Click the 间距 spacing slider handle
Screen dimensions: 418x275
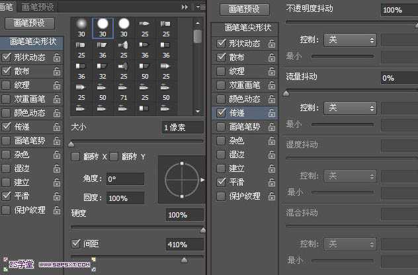click(x=184, y=260)
